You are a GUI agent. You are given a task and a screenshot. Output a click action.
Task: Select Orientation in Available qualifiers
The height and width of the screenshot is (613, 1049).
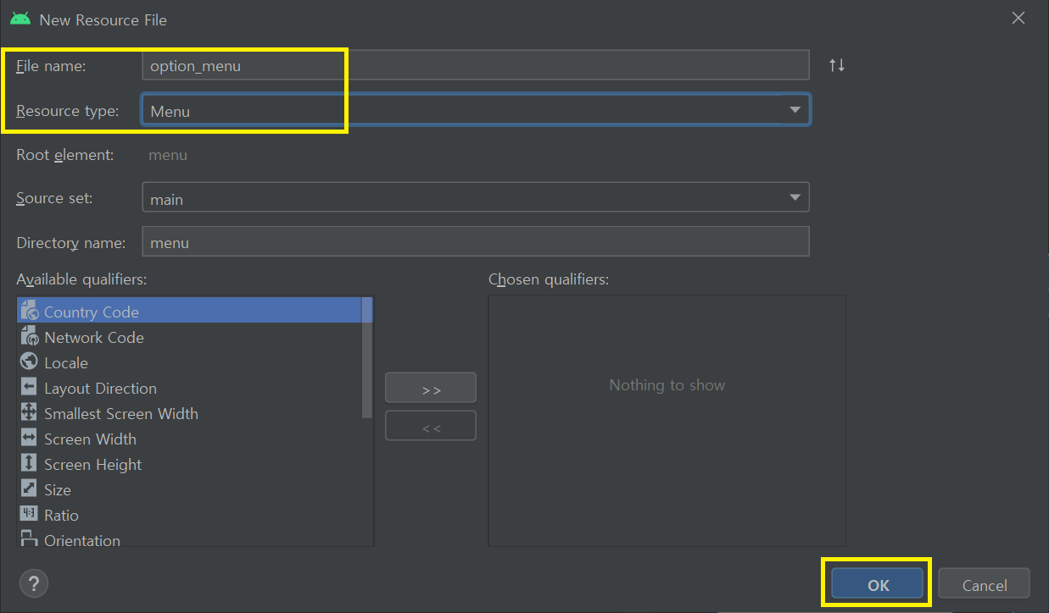coord(82,539)
